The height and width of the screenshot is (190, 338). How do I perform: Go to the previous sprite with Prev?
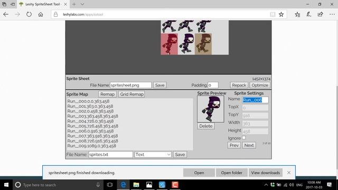click(234, 145)
